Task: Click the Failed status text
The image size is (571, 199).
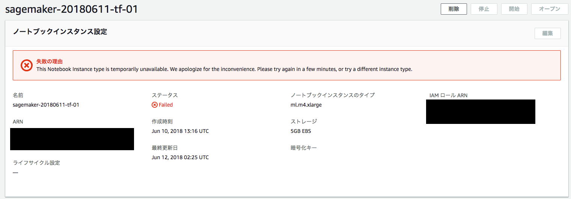Action: point(166,105)
